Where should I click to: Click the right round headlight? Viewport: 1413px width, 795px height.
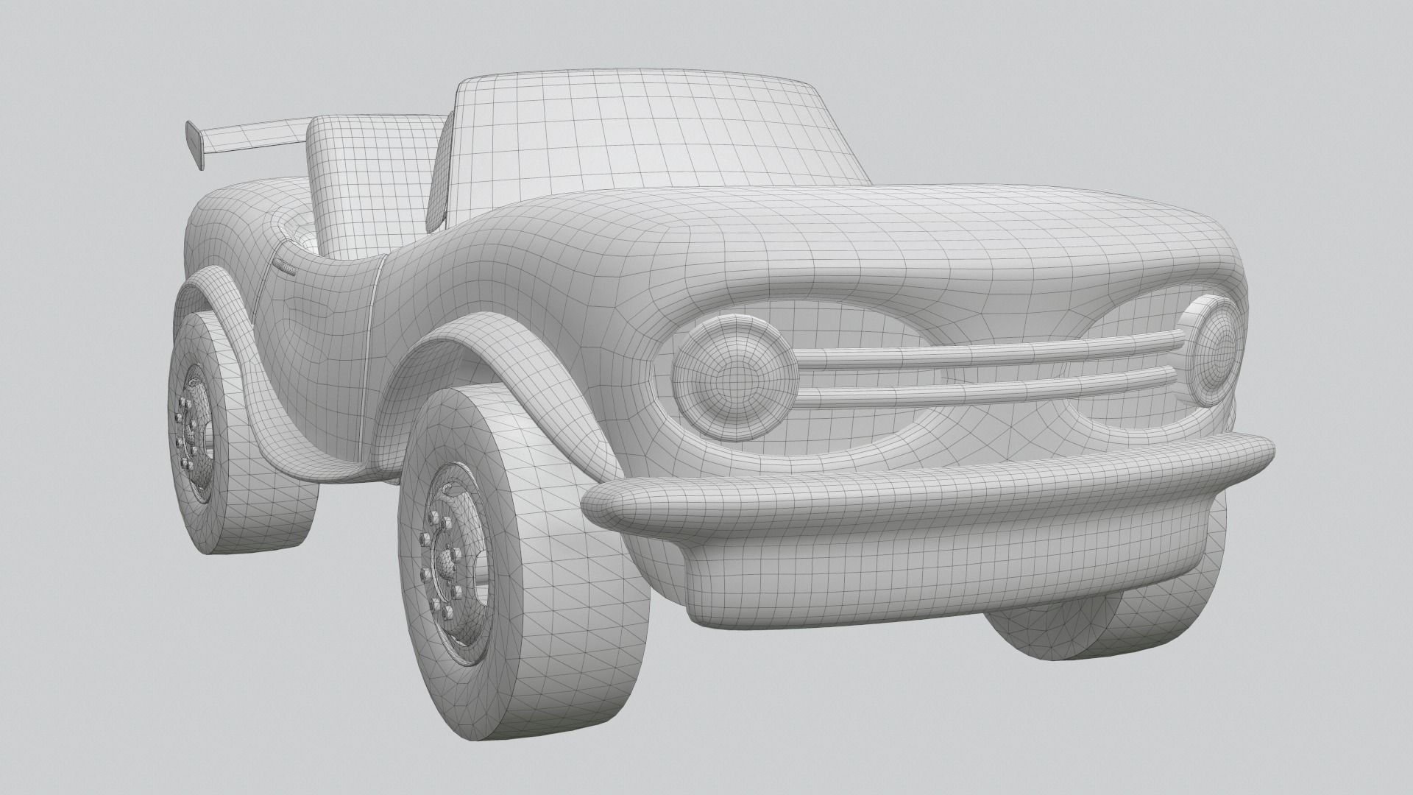[x=1216, y=350]
